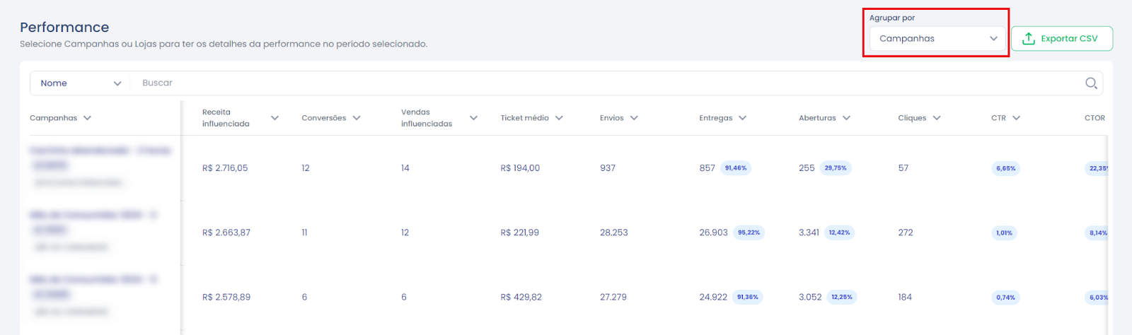The height and width of the screenshot is (335, 1132).
Task: Click the 12,42% open rate badge
Action: [840, 233]
